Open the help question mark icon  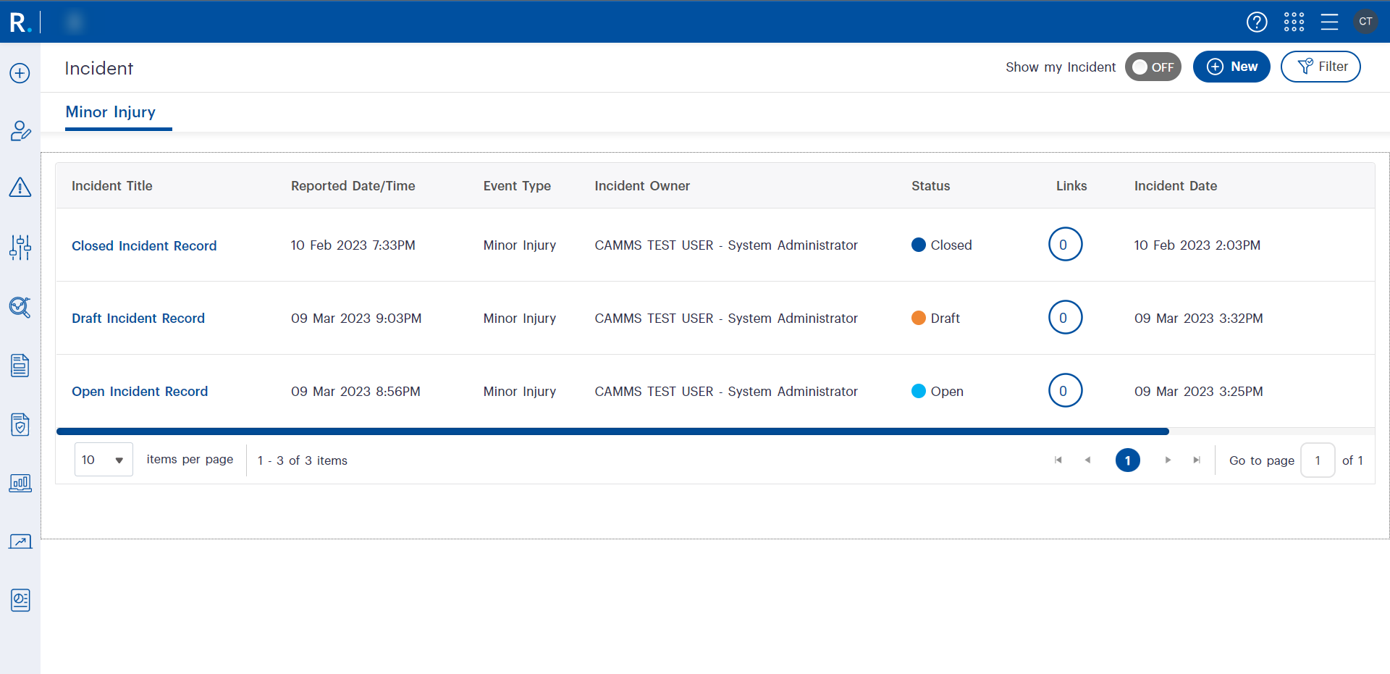click(x=1257, y=22)
